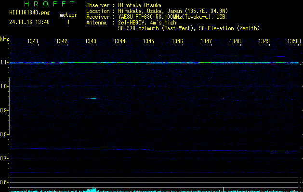The height and width of the screenshot is (192, 303).
Task: Click the 1347 time axis marker
Action: coord(206,41)
